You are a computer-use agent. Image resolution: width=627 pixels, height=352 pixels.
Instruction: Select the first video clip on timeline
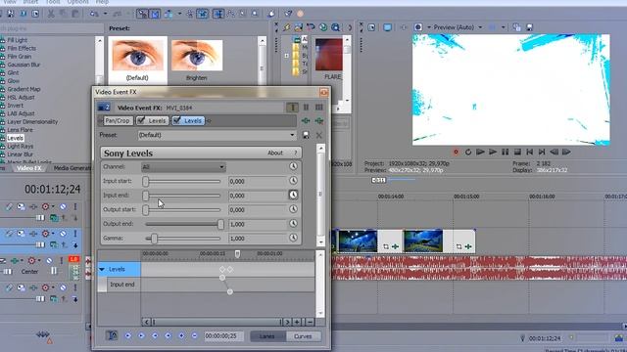[x=358, y=241]
